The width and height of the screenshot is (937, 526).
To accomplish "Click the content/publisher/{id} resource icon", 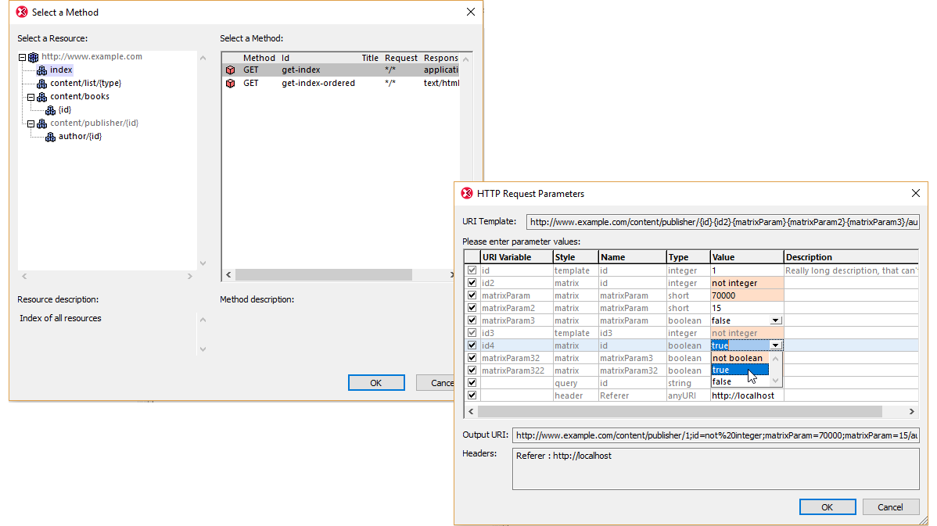I will click(x=41, y=123).
